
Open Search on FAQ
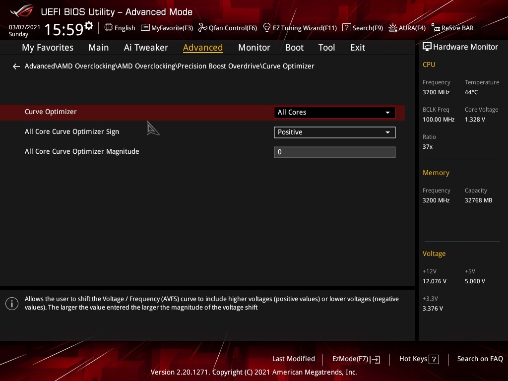480,359
